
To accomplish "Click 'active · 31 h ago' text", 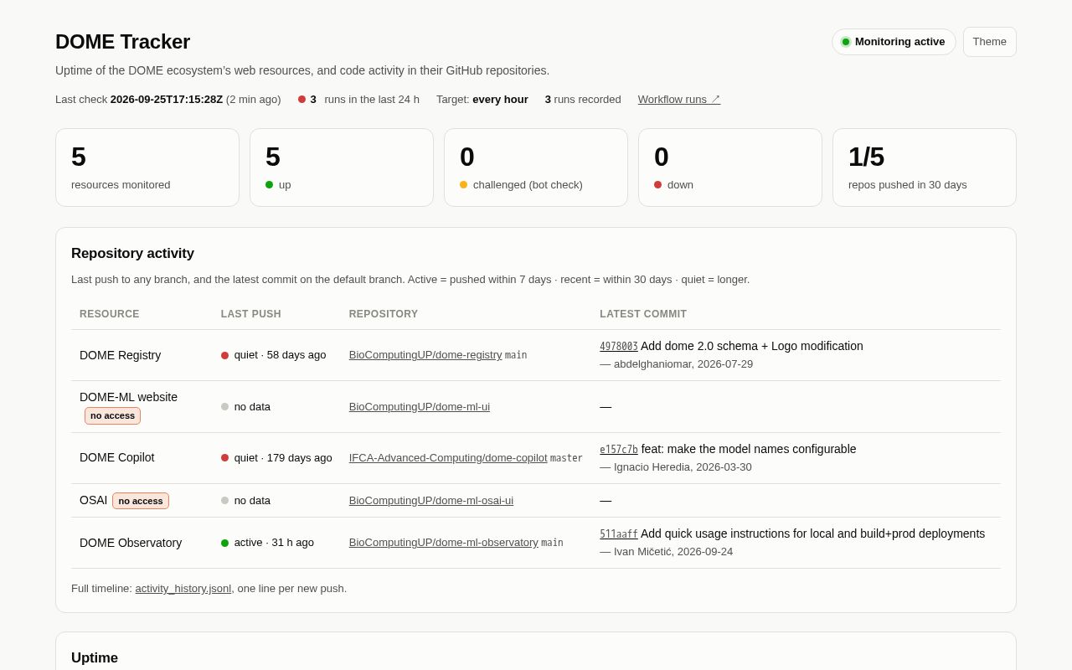I will point(274,543).
